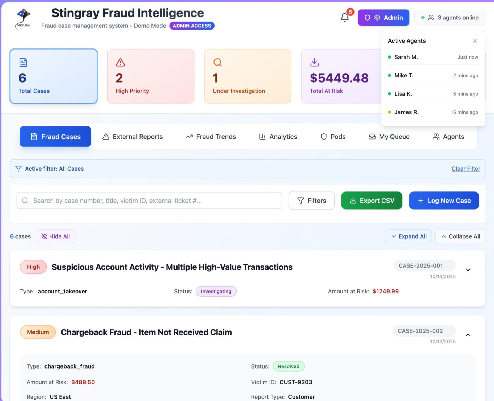Toggle the 3 agents online panel

tap(450, 18)
